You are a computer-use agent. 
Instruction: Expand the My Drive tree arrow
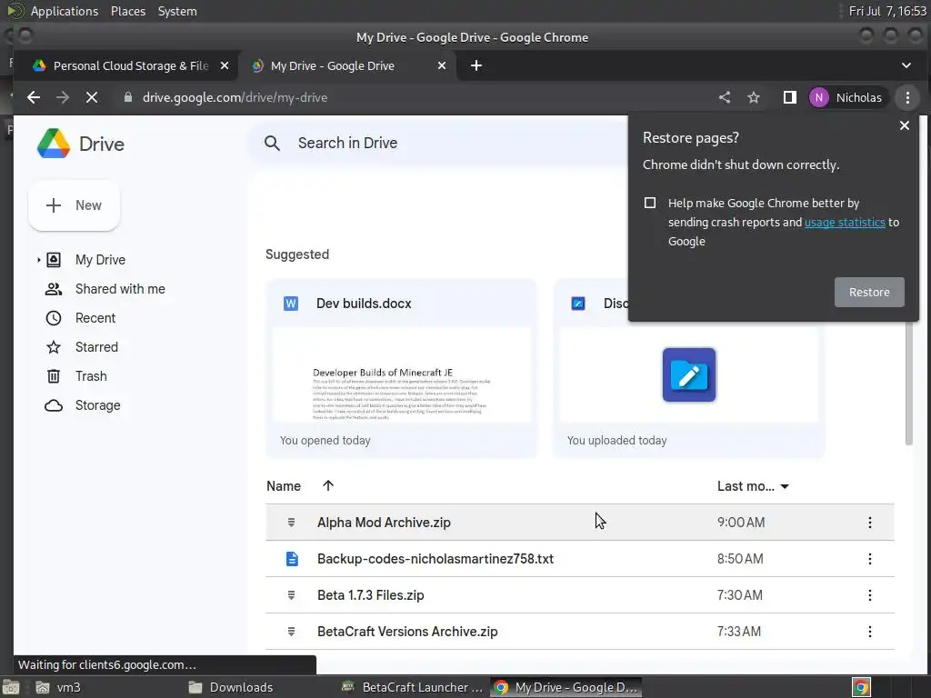[38, 260]
